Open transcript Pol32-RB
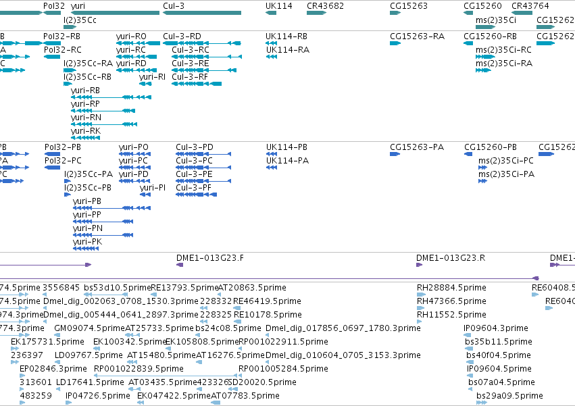This screenshot has height=406, width=575. pyautogui.click(x=61, y=36)
